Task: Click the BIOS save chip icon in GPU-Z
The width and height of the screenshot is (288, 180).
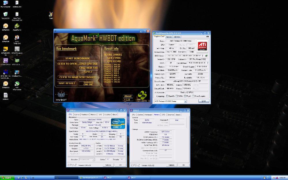Action: [206, 56]
